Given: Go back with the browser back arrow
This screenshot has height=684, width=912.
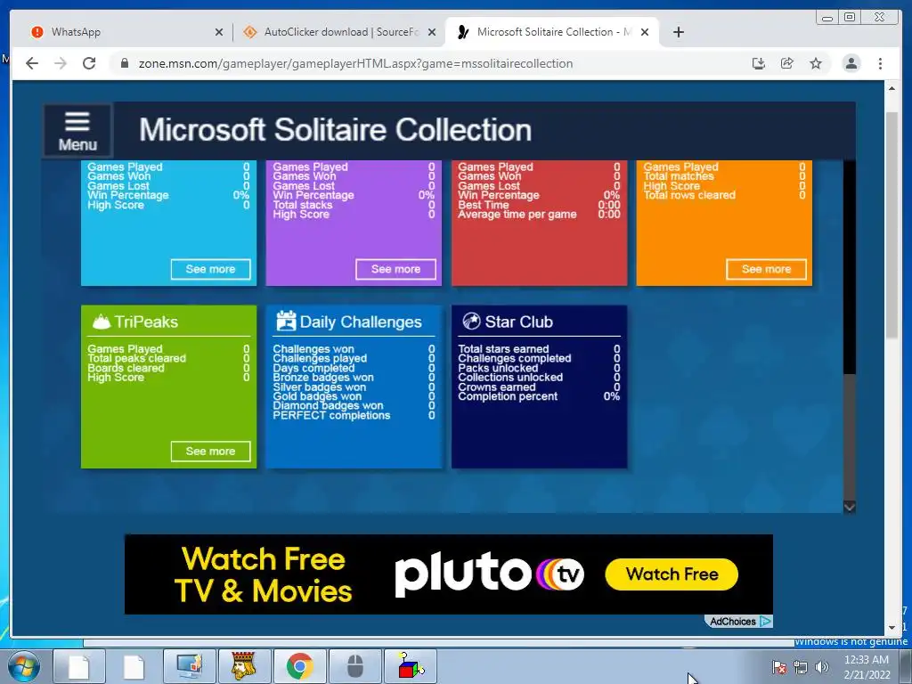Looking at the screenshot, I should click(32, 63).
